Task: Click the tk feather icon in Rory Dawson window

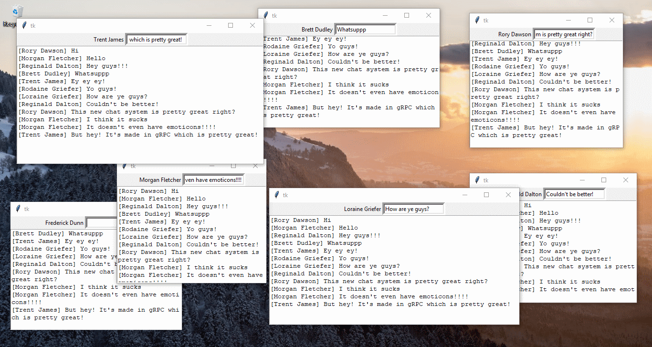Action: 477,20
